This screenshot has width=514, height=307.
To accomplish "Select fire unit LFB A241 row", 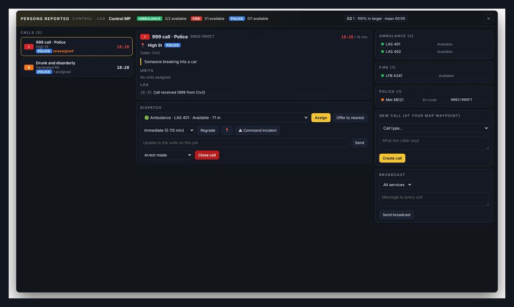I will point(434,75).
